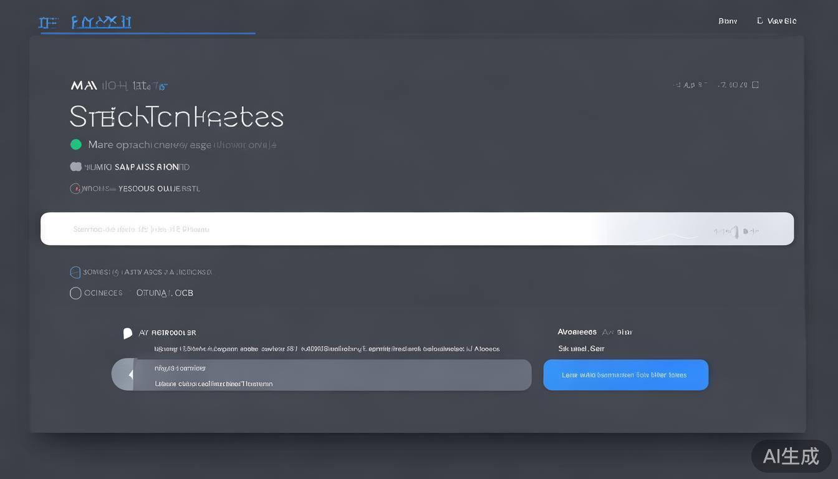
Task: Open the "Sk uinel.Ser" option under Avoaieeos
Action: [x=580, y=349]
